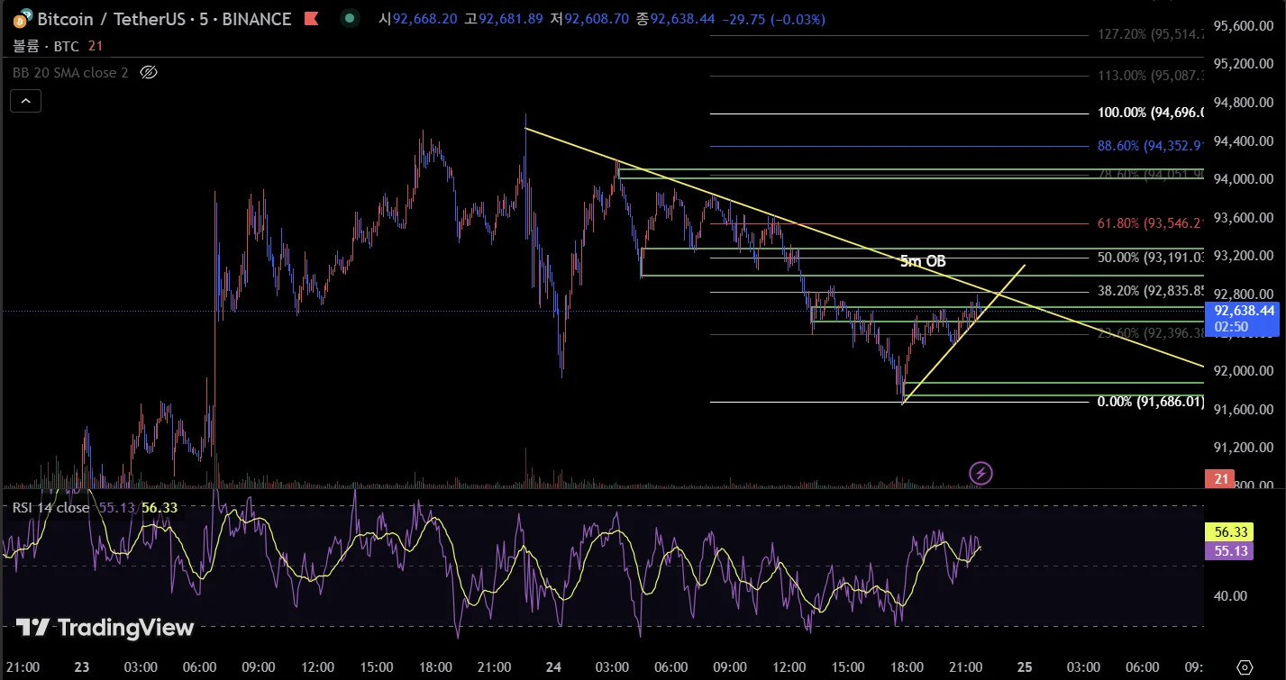The image size is (1286, 680).
Task: Click the yellow RSI value tag 56.33
Action: (1229, 532)
